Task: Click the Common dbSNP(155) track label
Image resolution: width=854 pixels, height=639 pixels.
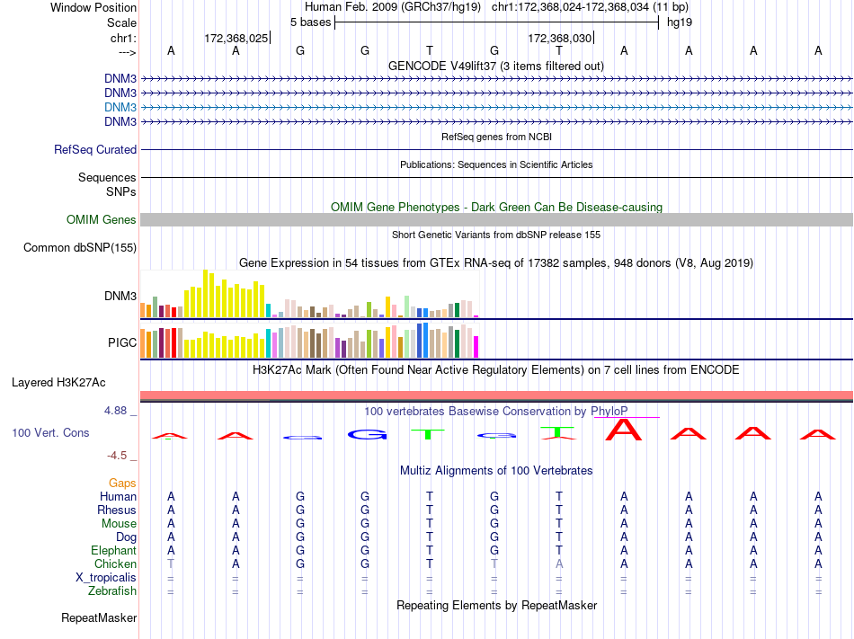Action: 80,248
